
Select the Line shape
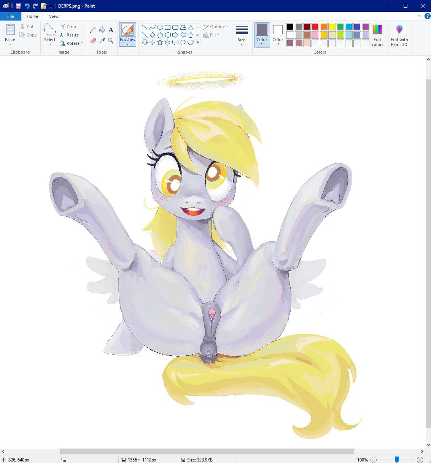[145, 27]
